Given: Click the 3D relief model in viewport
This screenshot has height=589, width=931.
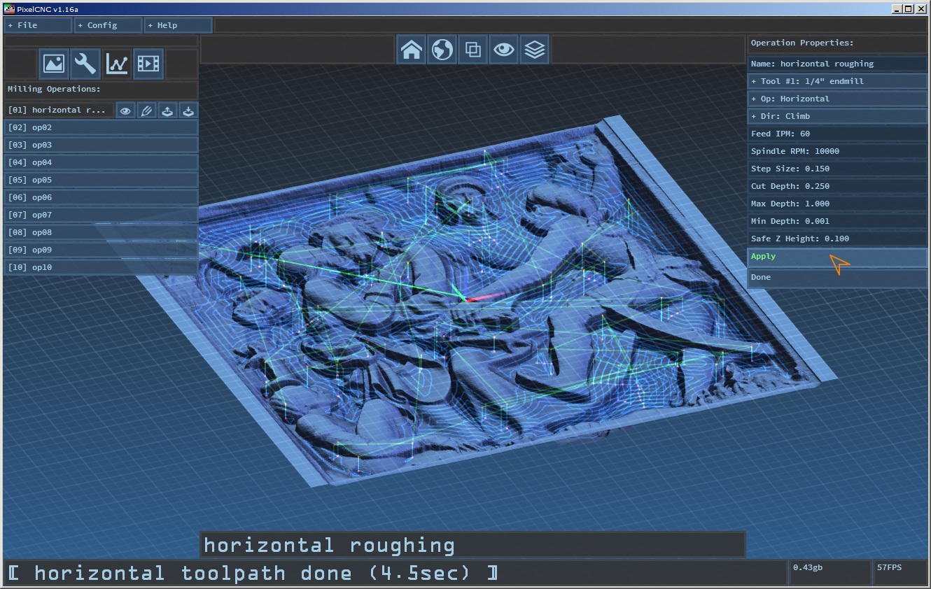Looking at the screenshot, I should click(483, 301).
